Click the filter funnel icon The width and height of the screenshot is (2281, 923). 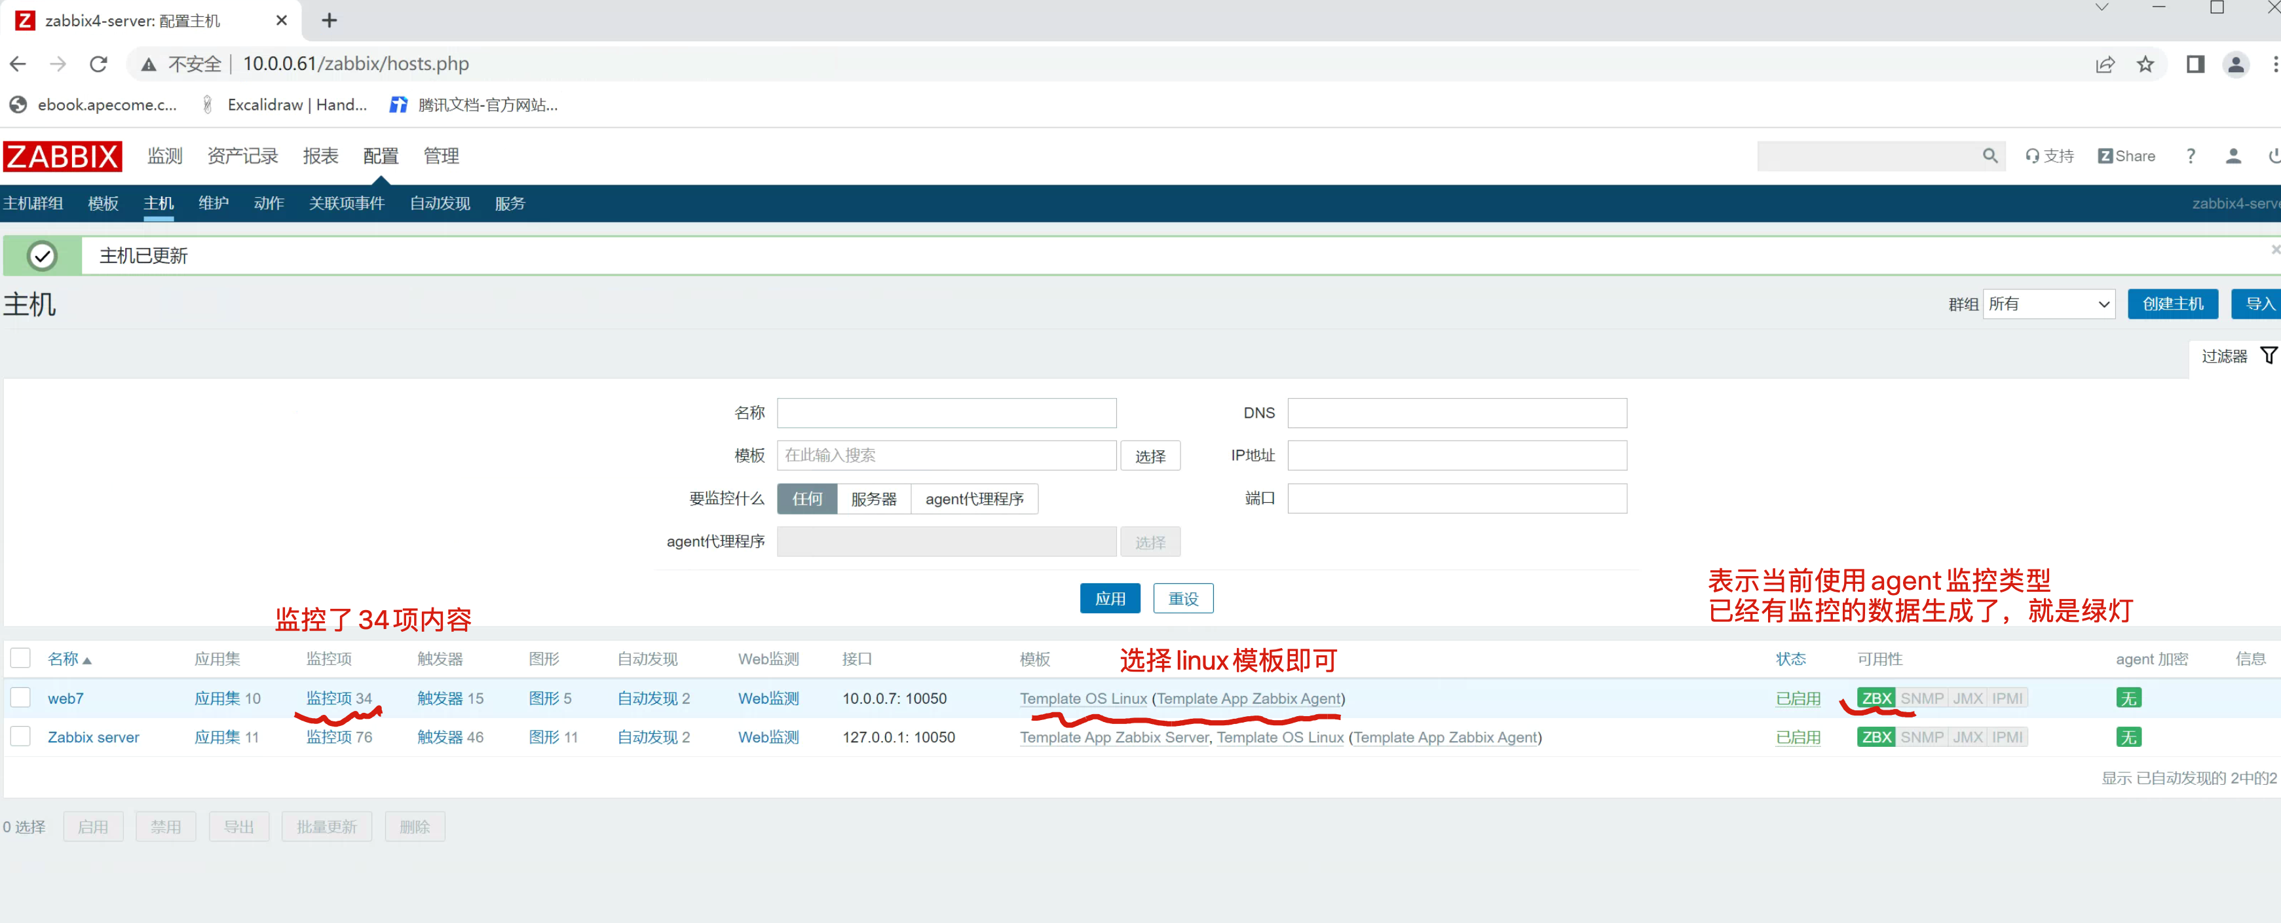click(2268, 355)
